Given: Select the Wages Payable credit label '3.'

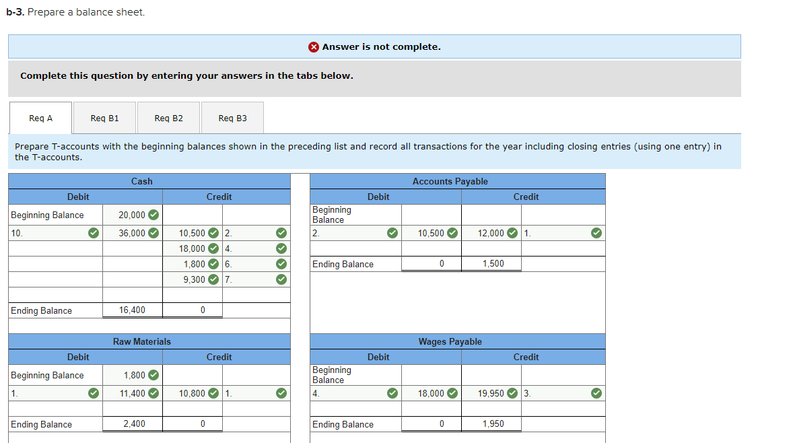Looking at the screenshot, I should pos(563,393).
